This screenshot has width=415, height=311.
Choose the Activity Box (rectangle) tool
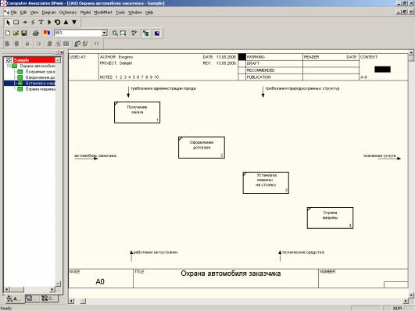coord(16,23)
